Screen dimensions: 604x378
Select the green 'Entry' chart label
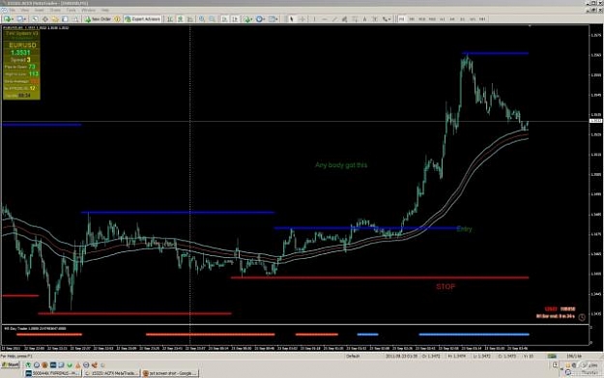point(464,229)
